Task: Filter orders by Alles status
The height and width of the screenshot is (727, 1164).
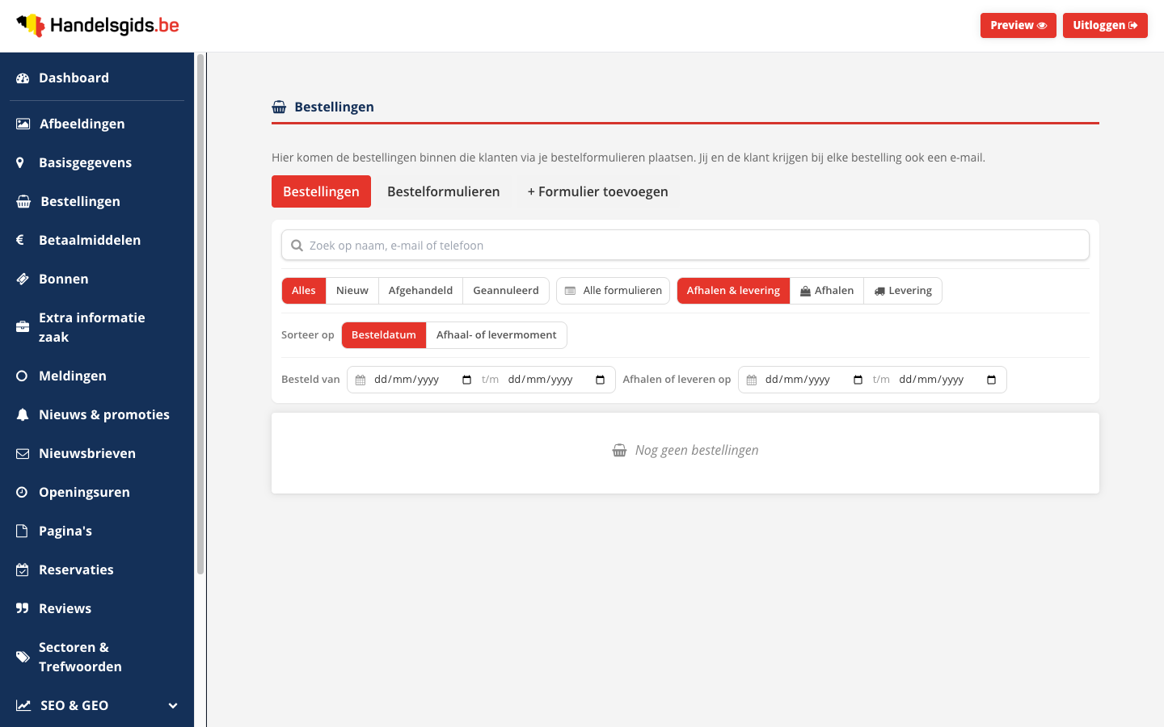Action: (304, 291)
